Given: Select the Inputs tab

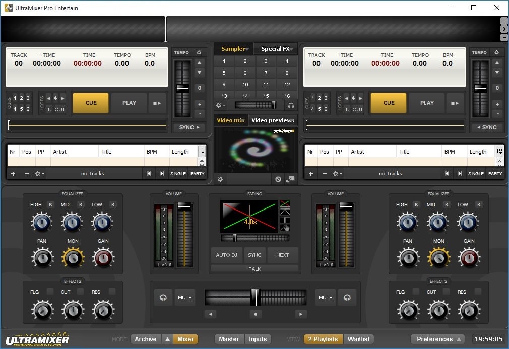Looking at the screenshot, I should click(258, 339).
